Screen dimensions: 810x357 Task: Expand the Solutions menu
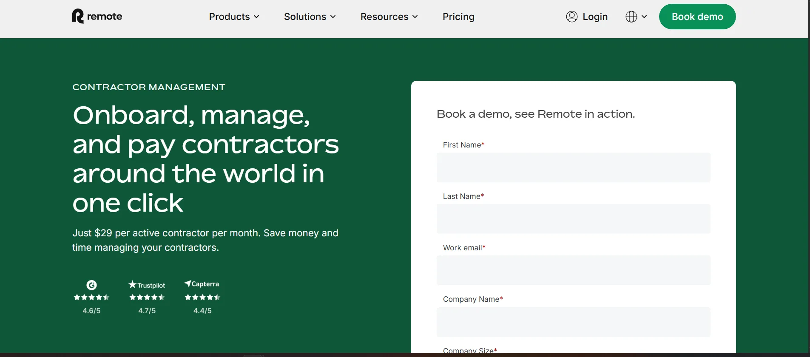point(310,17)
